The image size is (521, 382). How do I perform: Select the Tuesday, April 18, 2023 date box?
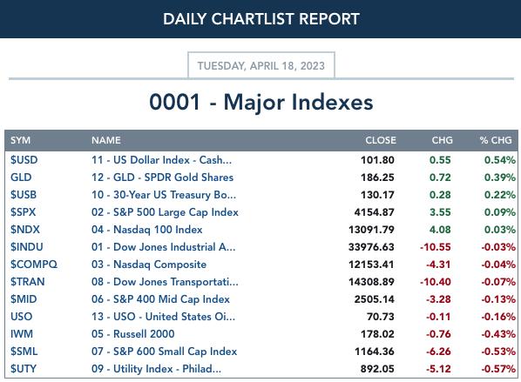[261, 65]
